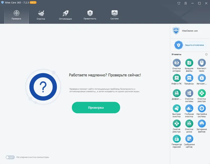Open the Контекстное меню manager
This screenshot has height=164, width=210.
point(202,64)
